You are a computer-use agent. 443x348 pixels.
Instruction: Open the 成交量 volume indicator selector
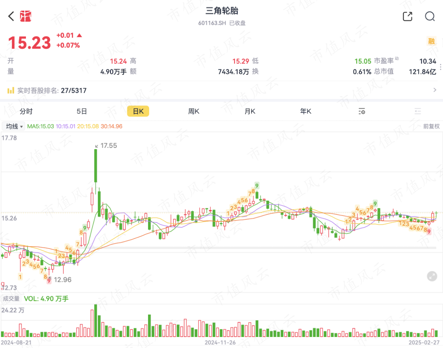point(11,298)
